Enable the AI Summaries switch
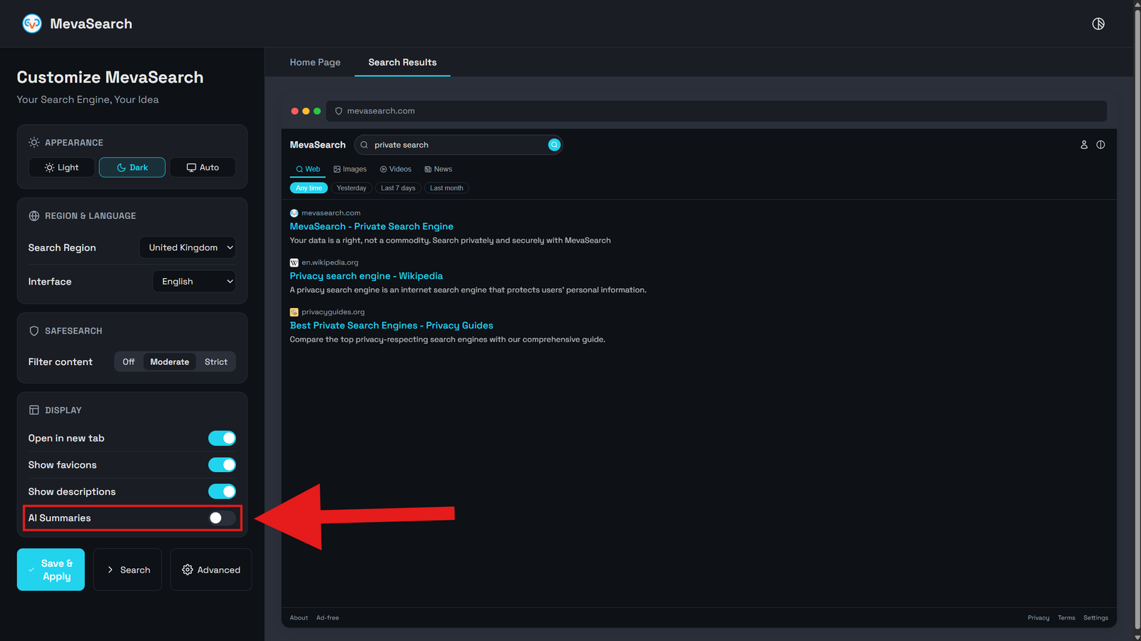The width and height of the screenshot is (1141, 641). point(222,518)
